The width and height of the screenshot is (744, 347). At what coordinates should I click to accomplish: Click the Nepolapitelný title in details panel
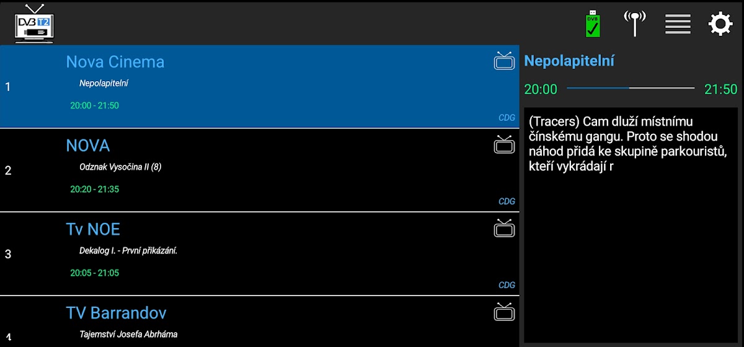569,61
